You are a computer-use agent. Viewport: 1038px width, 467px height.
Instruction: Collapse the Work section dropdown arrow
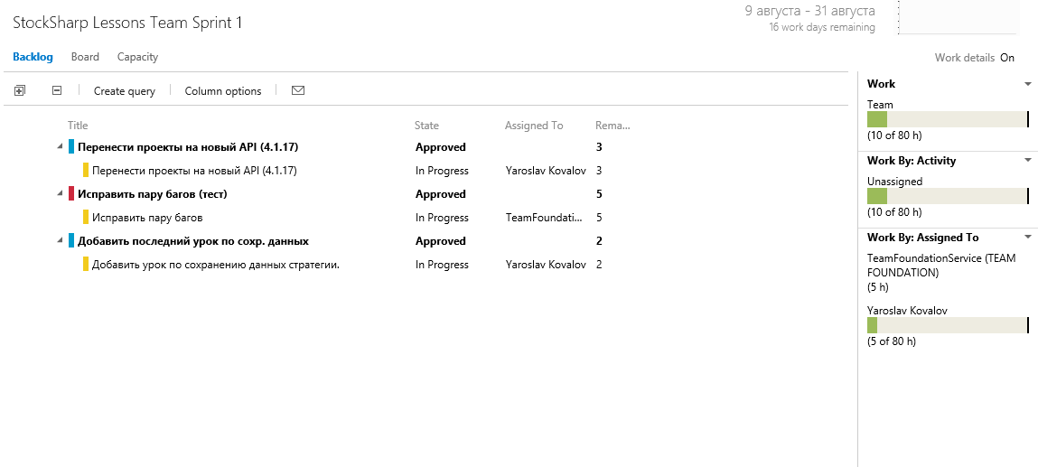[x=1028, y=84]
